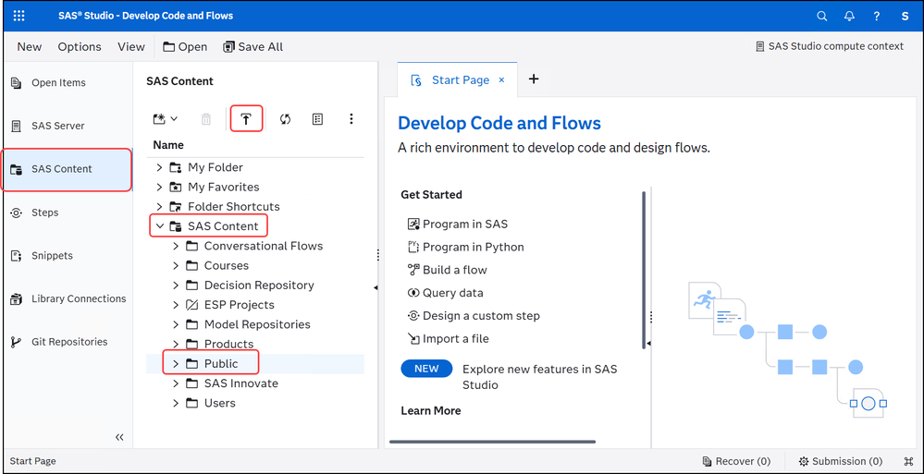Click Save All
This screenshot has height=474, width=924.
point(253,46)
